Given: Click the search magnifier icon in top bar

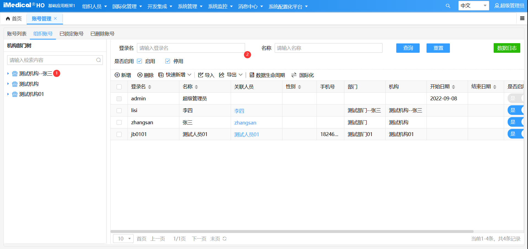Looking at the screenshot, I should pyautogui.click(x=448, y=6).
